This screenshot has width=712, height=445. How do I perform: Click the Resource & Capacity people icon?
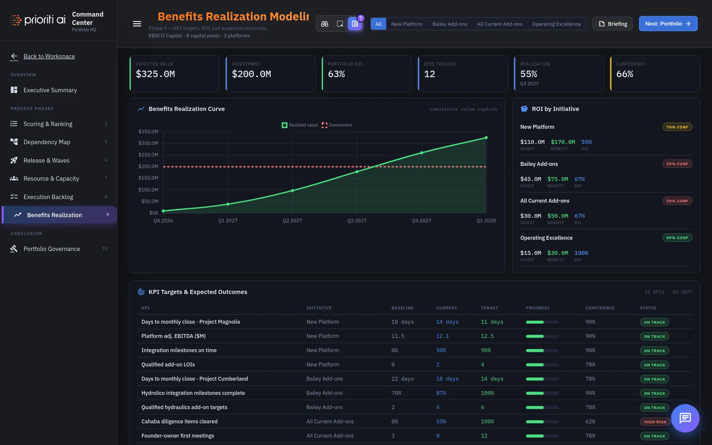tap(14, 178)
